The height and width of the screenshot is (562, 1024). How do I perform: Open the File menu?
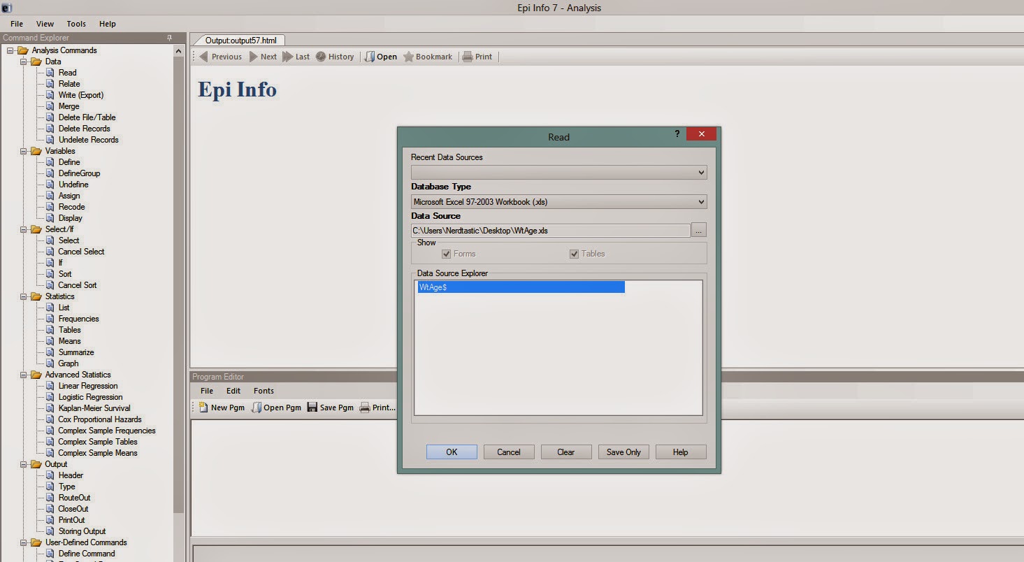click(17, 24)
